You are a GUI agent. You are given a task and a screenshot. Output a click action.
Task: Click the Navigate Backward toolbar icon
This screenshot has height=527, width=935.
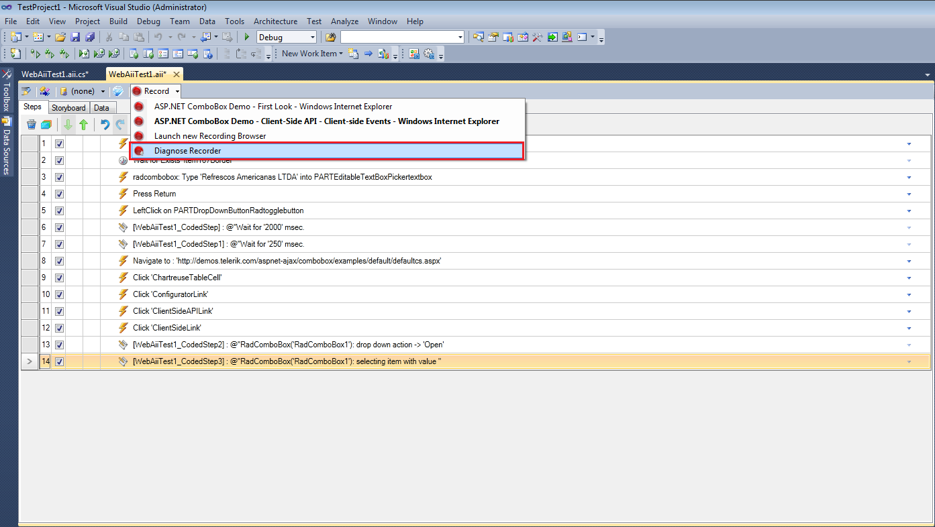[x=205, y=37]
